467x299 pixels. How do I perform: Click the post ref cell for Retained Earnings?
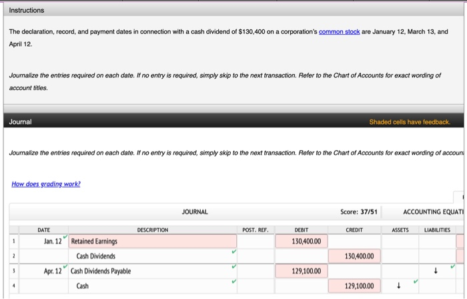point(256,241)
